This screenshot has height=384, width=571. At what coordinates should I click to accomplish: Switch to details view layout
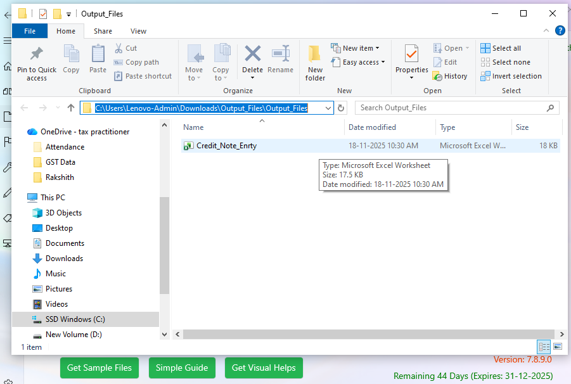point(544,347)
